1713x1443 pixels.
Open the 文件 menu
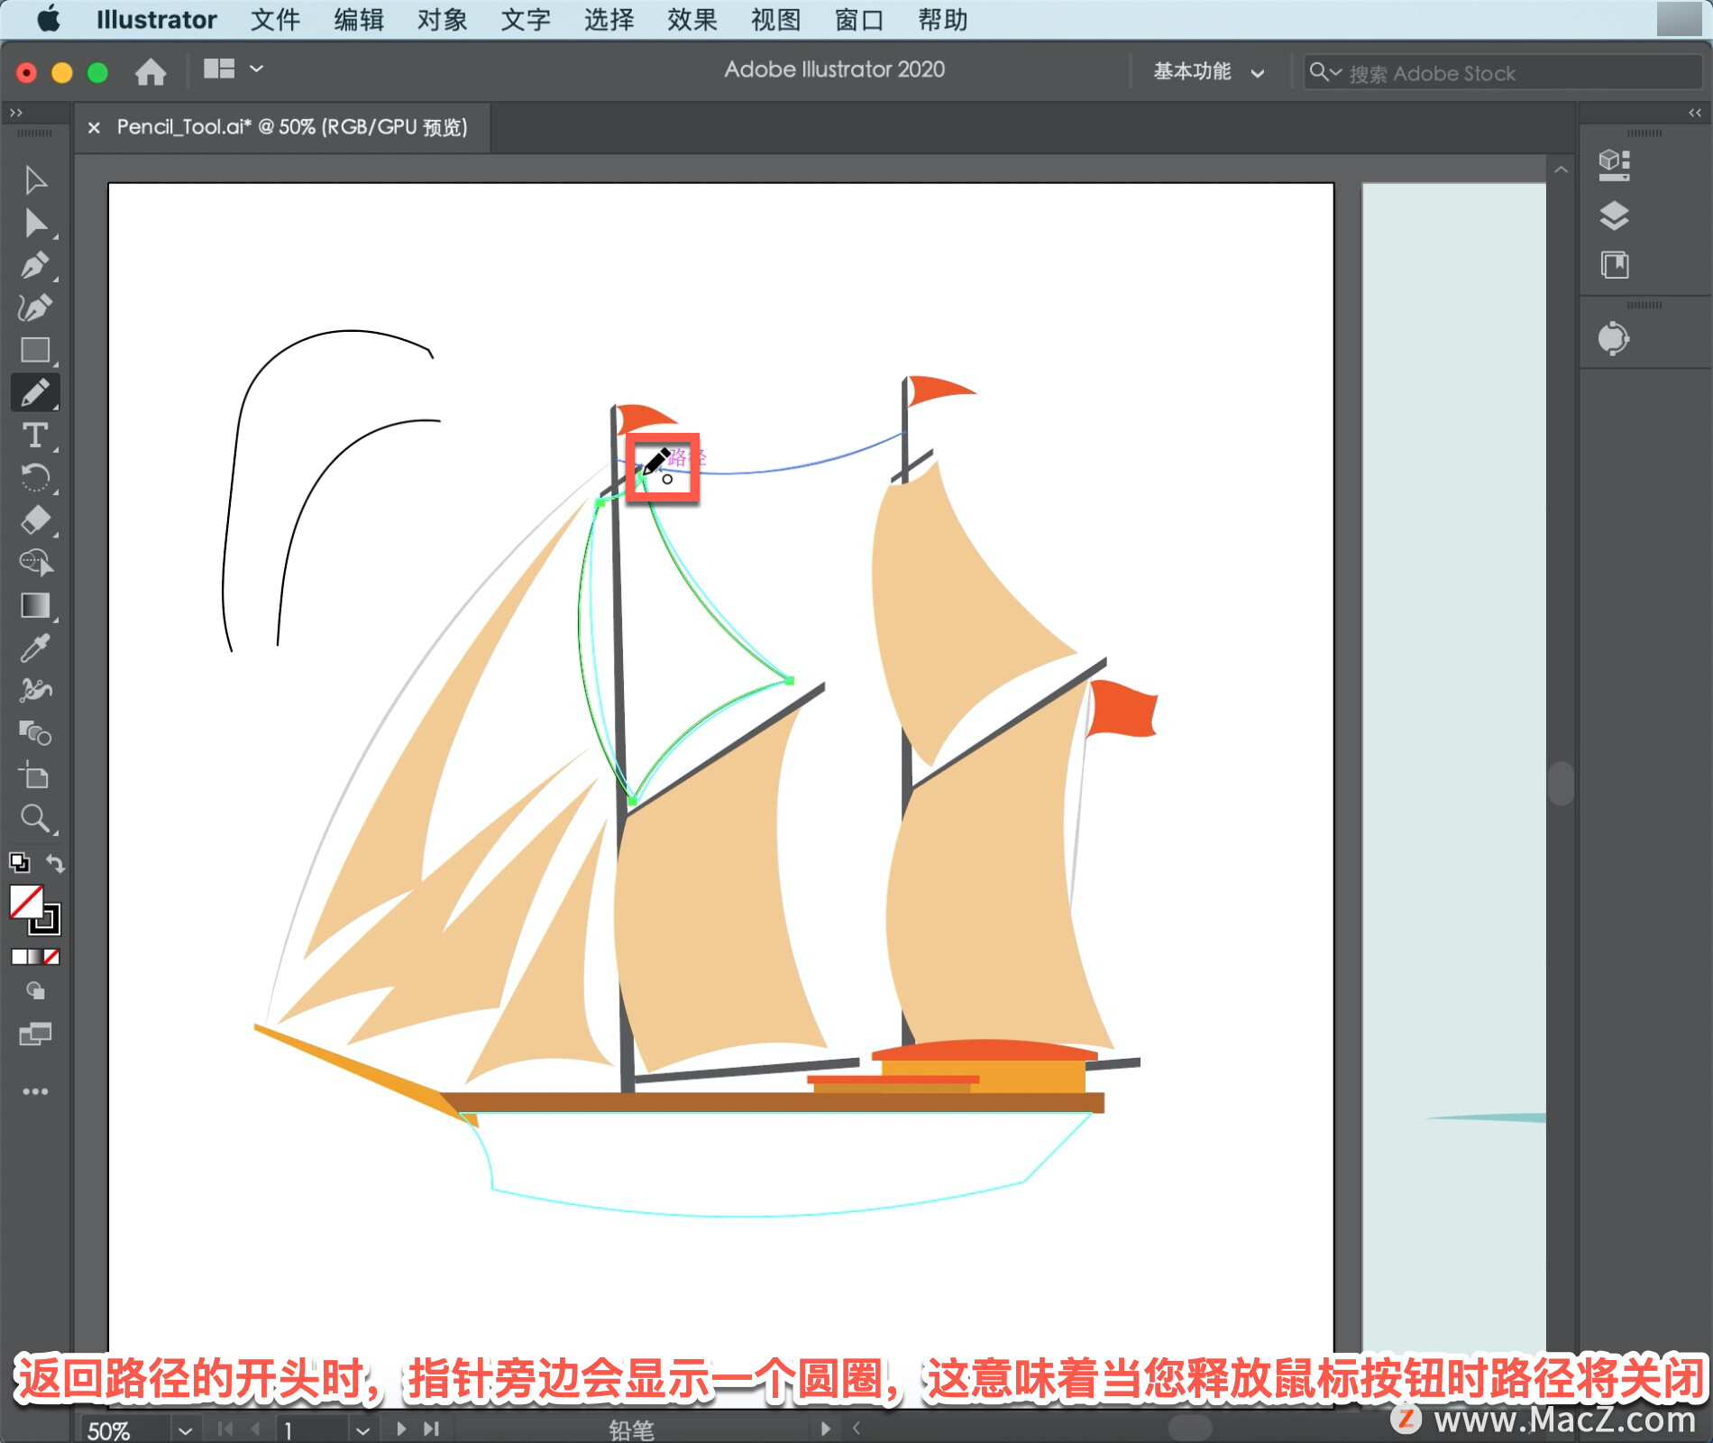click(x=275, y=19)
